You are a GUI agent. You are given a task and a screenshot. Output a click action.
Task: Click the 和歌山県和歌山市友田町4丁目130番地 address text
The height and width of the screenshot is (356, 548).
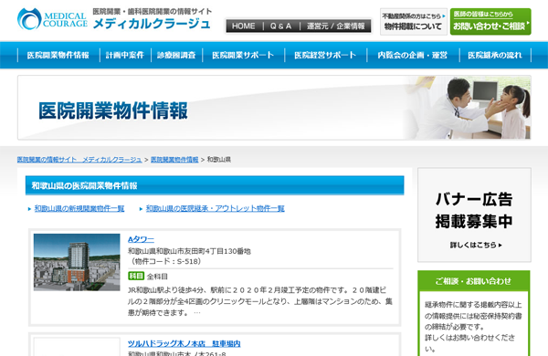(x=189, y=251)
